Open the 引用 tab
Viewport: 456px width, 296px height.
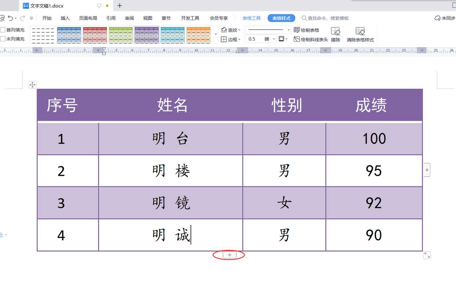click(111, 18)
